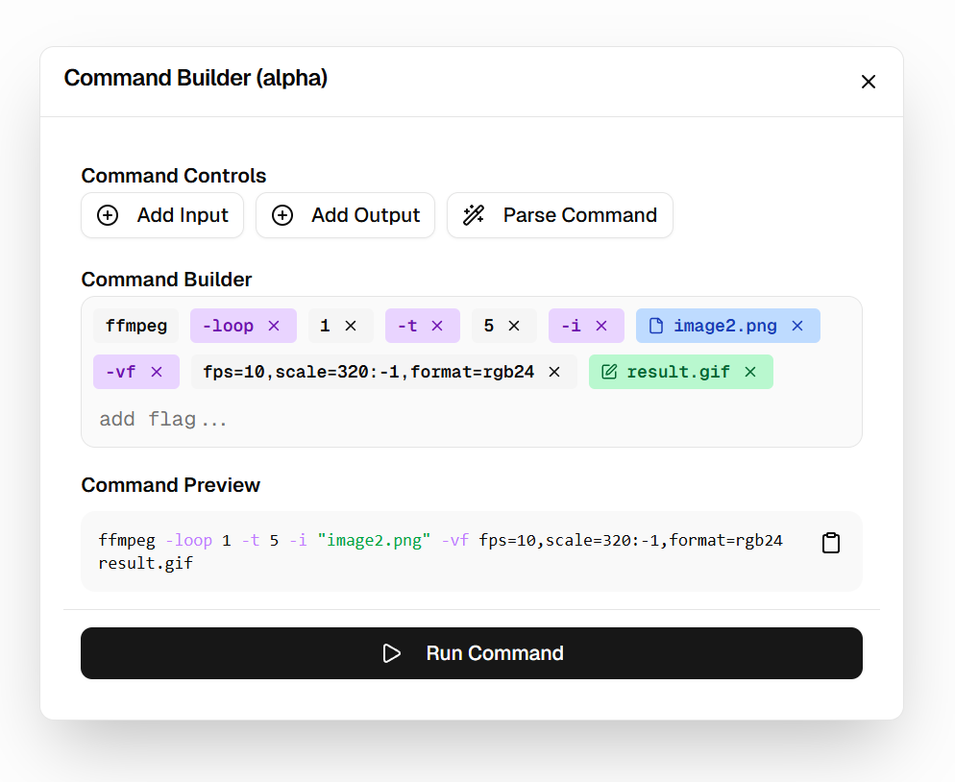Click the Add Output button

coord(345,215)
